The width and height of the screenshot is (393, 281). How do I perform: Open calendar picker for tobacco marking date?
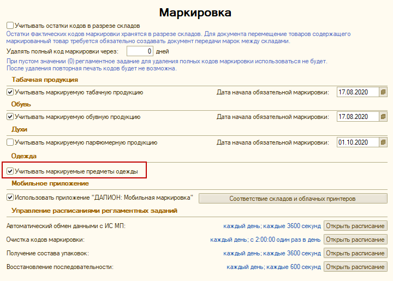pos(383,92)
